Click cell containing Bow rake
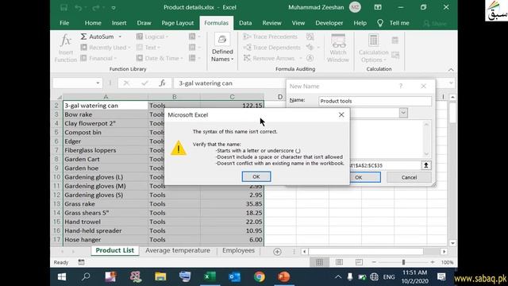Viewport: 508px width, 286px height. click(106, 114)
